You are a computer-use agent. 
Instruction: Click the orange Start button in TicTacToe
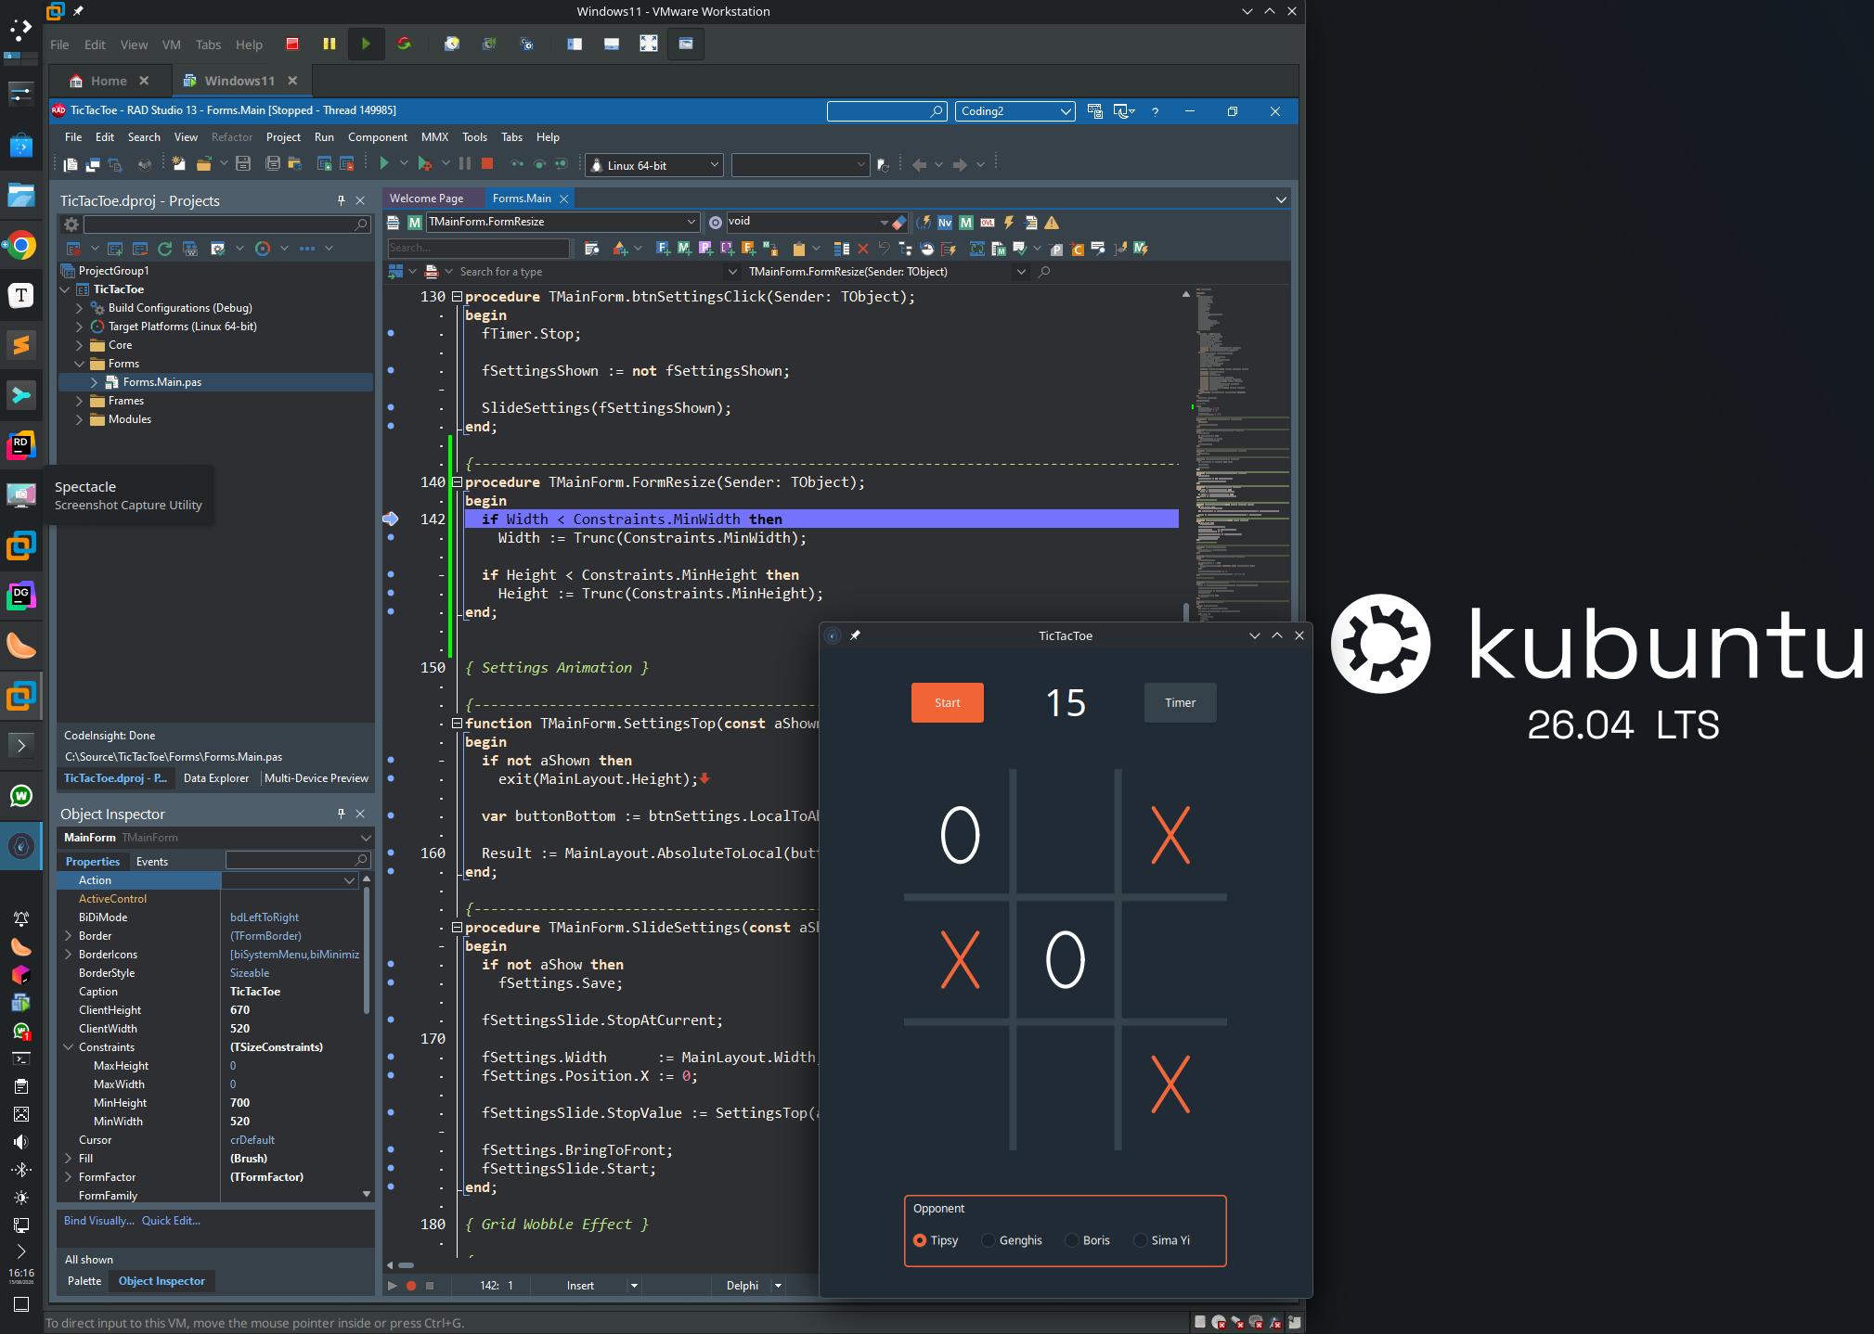point(948,702)
